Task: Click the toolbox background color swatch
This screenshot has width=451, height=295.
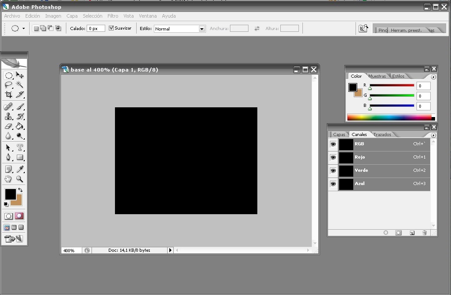Action: coord(19,202)
